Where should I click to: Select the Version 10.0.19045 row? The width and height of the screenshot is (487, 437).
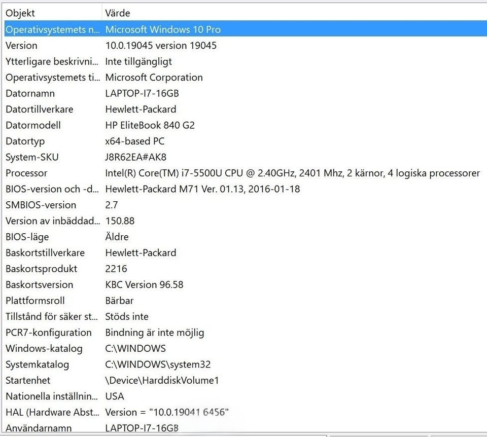(160, 46)
